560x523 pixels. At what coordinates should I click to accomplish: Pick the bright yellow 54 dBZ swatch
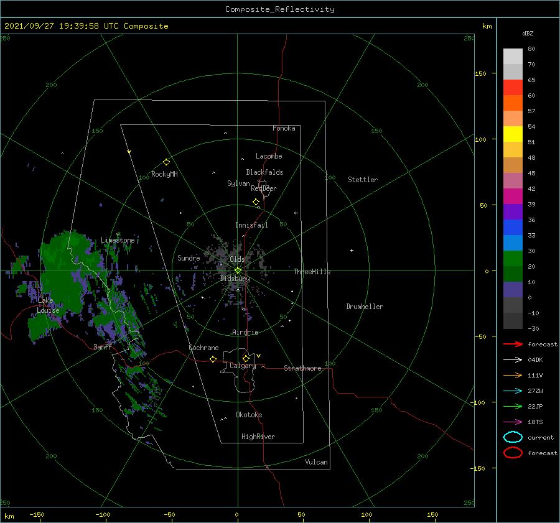[x=513, y=134]
